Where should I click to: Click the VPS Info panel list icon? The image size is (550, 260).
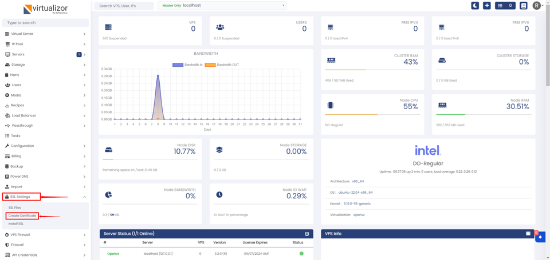[x=528, y=234]
